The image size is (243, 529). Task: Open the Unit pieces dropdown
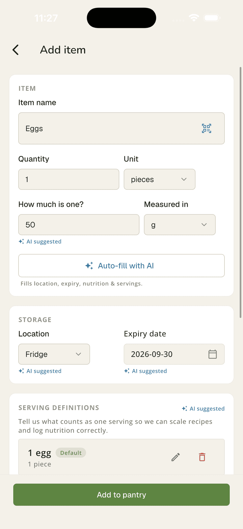[x=160, y=179]
